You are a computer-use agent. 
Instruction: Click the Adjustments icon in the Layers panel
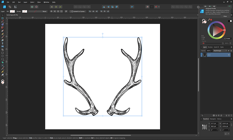coord(216,115)
